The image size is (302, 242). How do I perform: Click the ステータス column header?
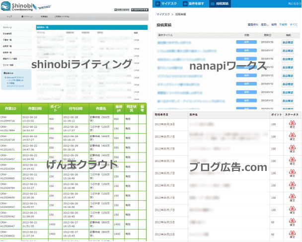292,115
